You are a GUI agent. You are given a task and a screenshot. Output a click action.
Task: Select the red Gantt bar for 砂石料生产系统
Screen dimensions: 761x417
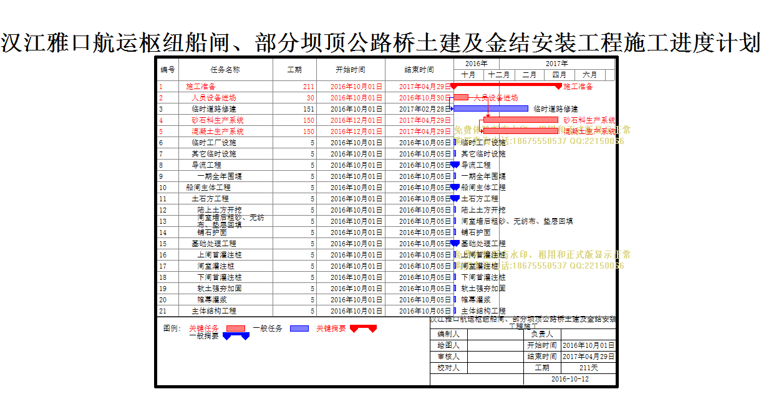521,120
